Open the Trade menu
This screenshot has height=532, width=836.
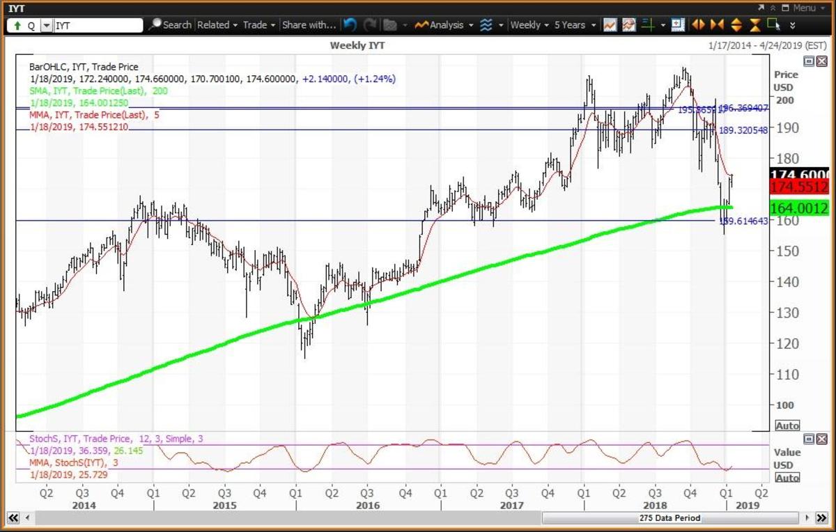pos(258,25)
